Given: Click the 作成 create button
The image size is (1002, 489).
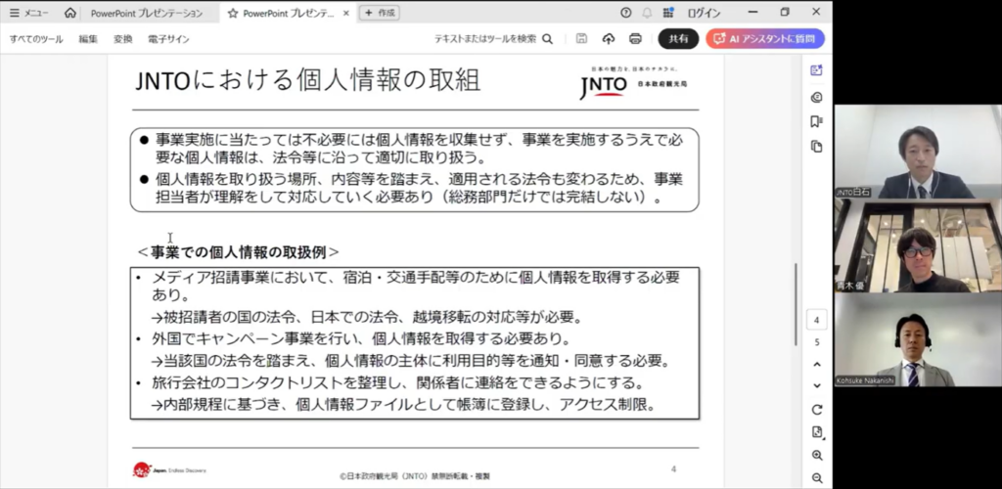Looking at the screenshot, I should coord(380,13).
